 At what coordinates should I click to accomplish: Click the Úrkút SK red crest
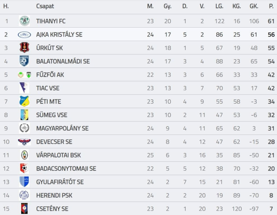pyautogui.click(x=24, y=48)
